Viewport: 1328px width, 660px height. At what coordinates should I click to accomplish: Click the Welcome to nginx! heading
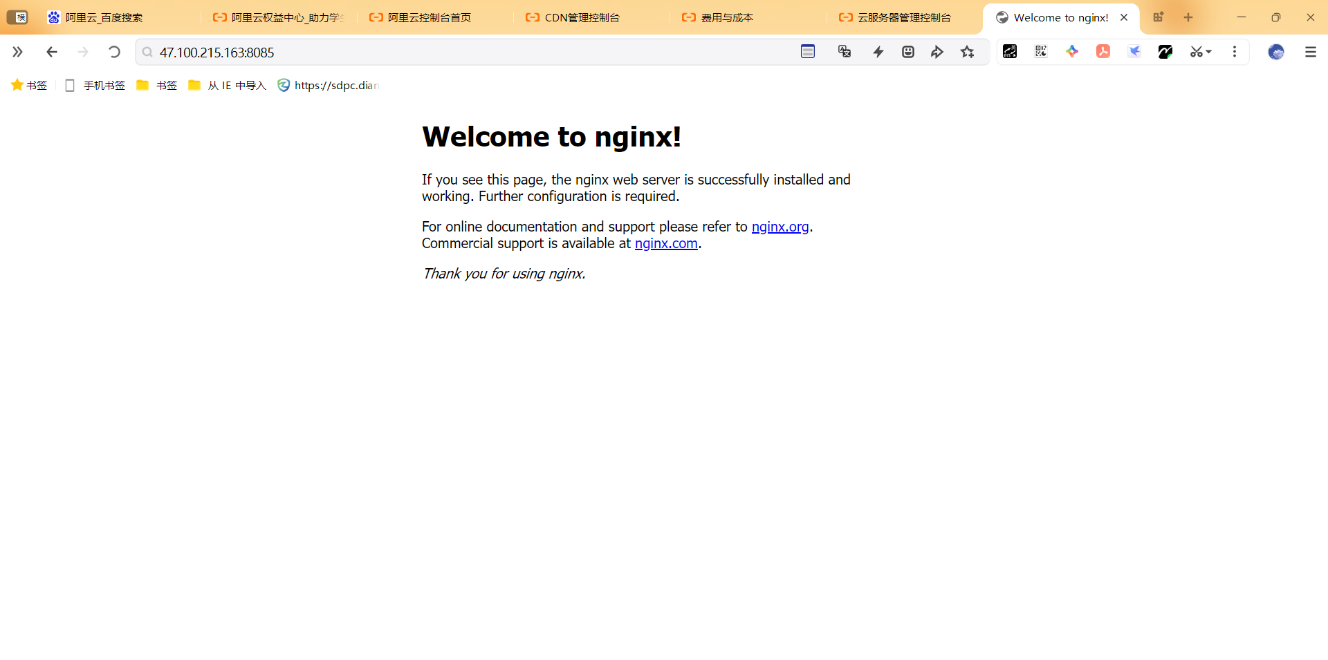pyautogui.click(x=551, y=137)
